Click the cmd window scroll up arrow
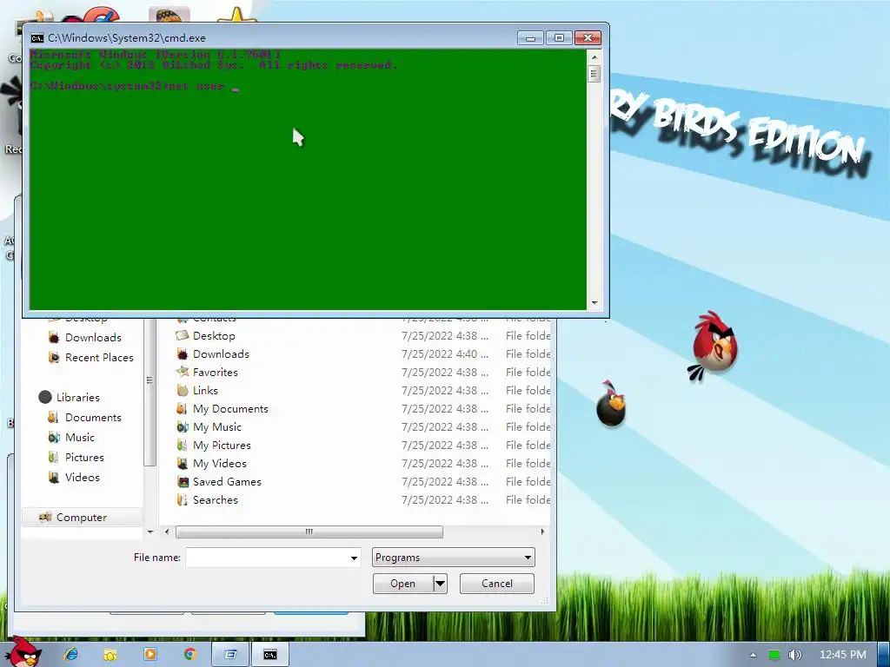The image size is (890, 667). [594, 56]
